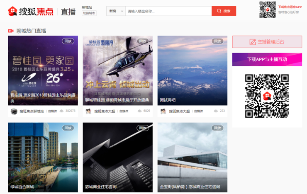The height and width of the screenshot is (194, 307).
Task: Click the 切换城市 city switch button
Action: pyautogui.click(x=89, y=13)
